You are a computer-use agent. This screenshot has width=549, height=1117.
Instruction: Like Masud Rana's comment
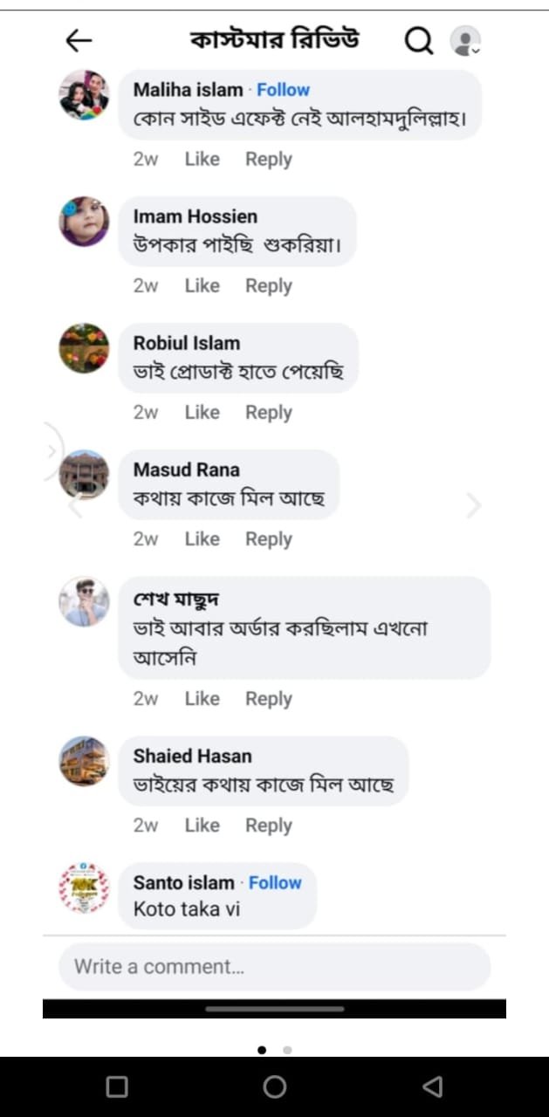click(x=202, y=539)
